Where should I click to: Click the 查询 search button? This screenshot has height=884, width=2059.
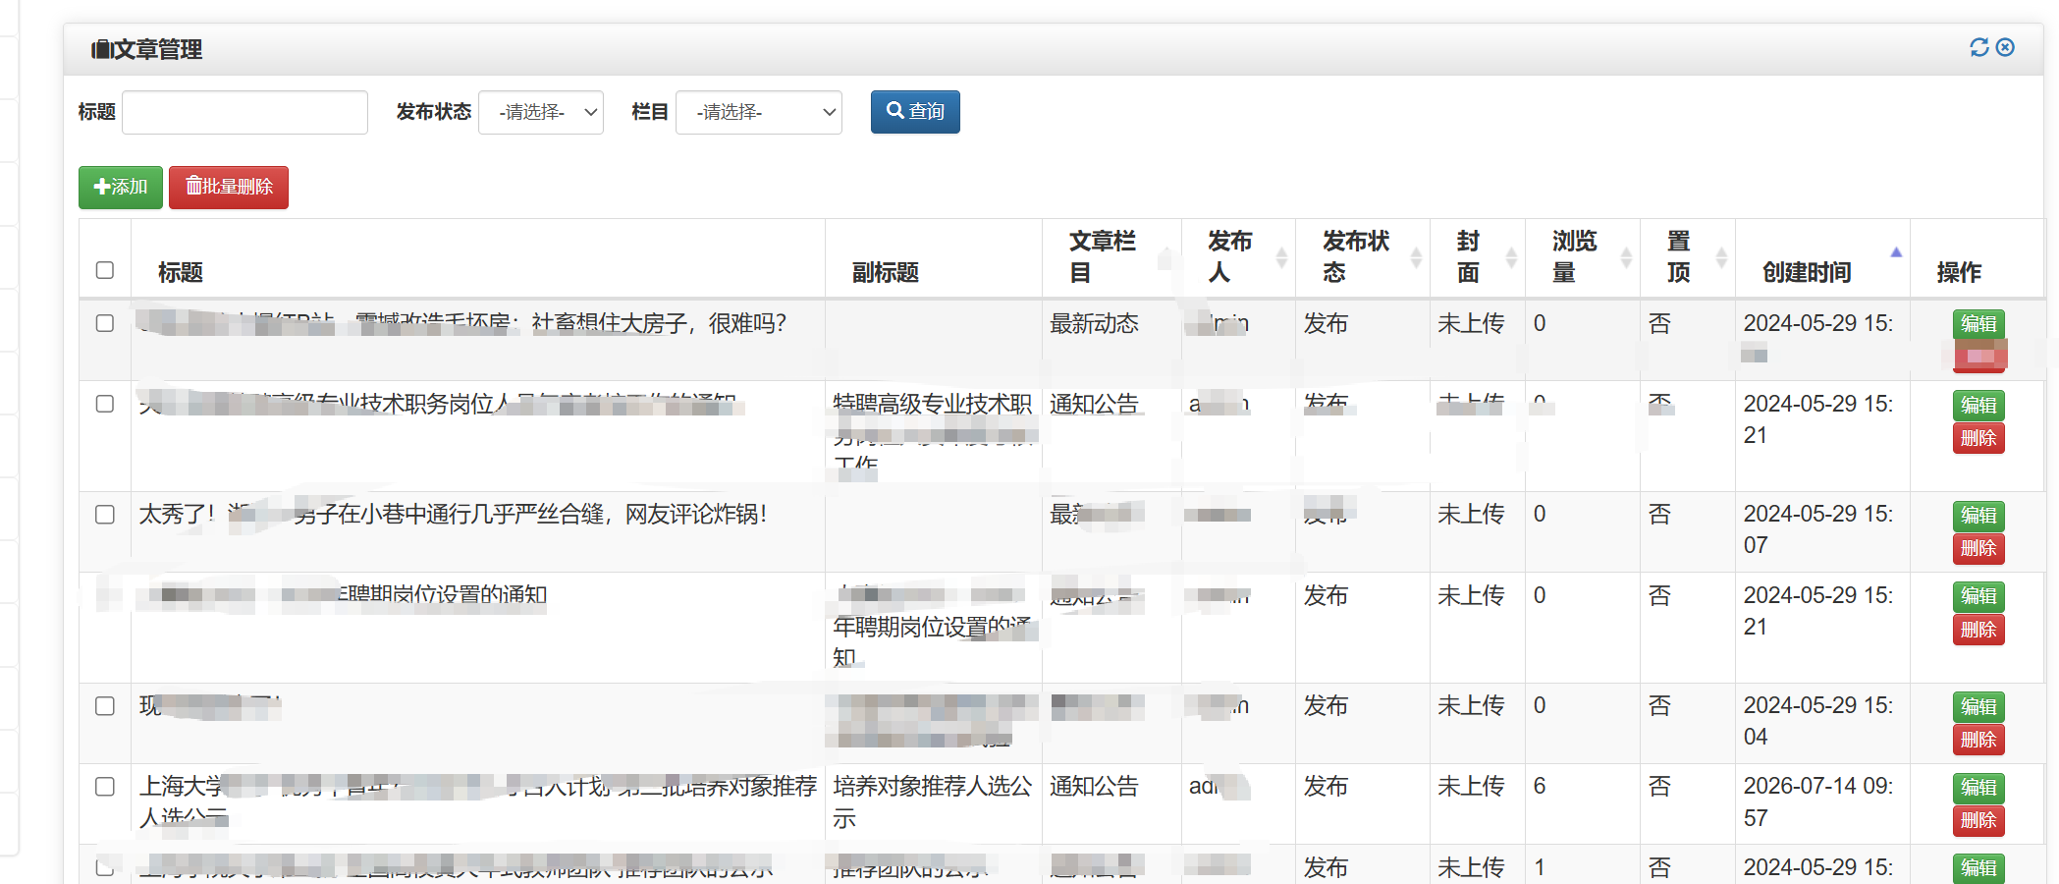pyautogui.click(x=915, y=112)
